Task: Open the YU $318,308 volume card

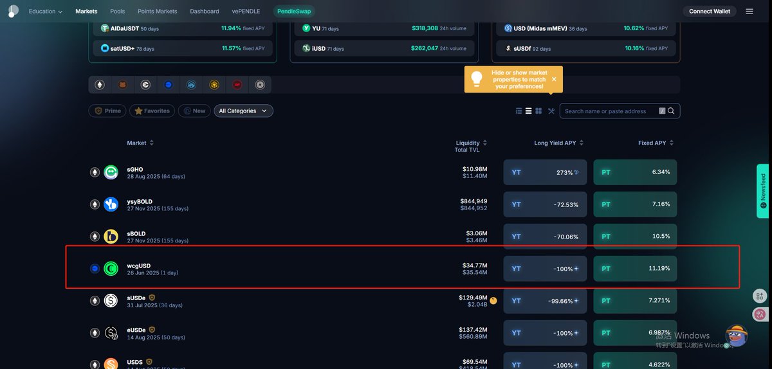Action: 385,29
